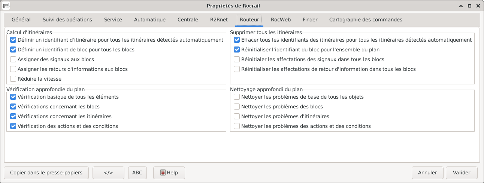Uncheck Vérifications concernant les itinéraires
This screenshot has width=484, height=183.
(13, 116)
